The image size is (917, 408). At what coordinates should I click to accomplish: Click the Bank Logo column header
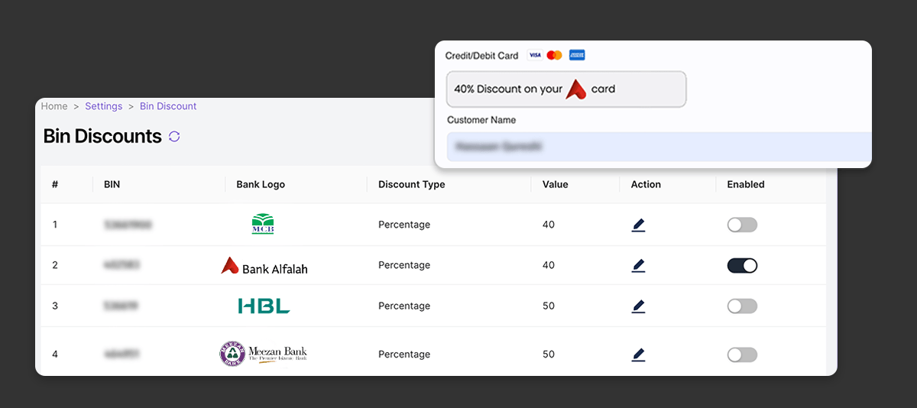tap(261, 184)
